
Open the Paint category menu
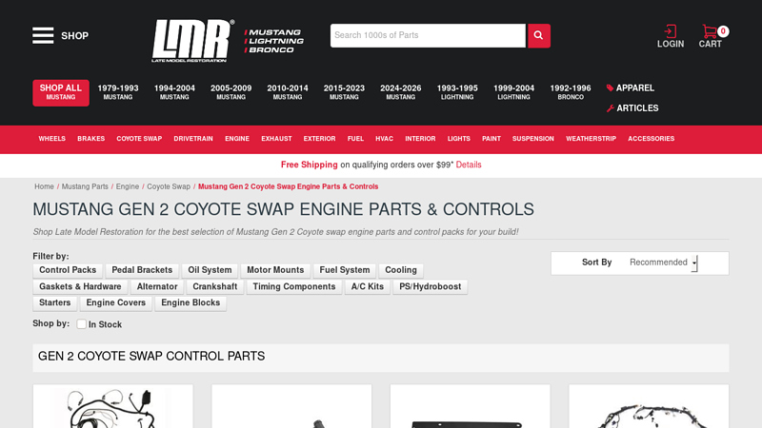click(x=491, y=139)
